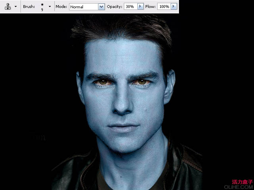Open the Opacity slider arrow
The height and width of the screenshot is (190, 254).
[140, 7]
